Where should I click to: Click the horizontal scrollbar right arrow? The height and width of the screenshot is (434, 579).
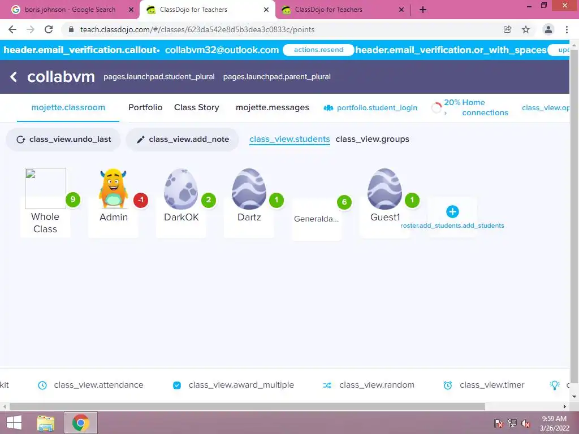(x=565, y=406)
